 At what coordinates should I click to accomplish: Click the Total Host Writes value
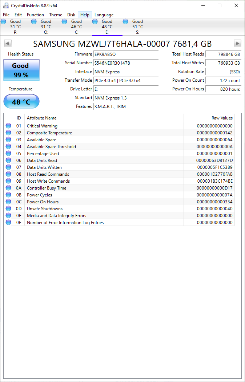[224, 63]
